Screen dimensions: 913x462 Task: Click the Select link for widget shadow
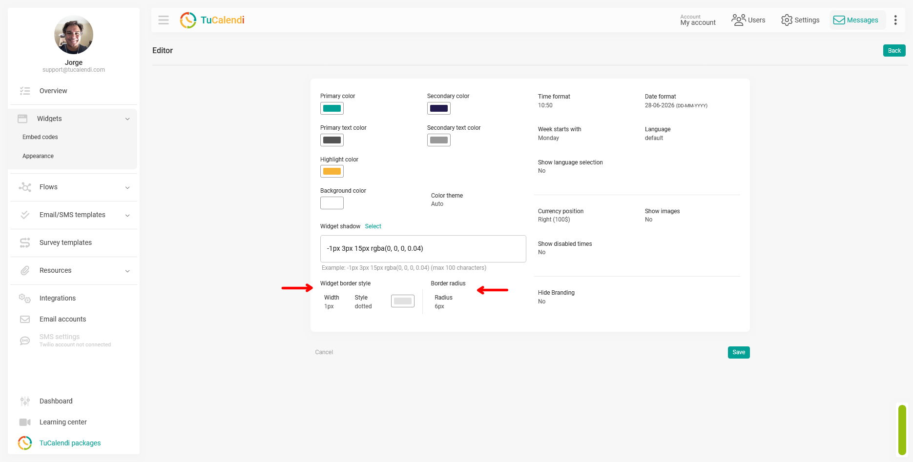373,226
